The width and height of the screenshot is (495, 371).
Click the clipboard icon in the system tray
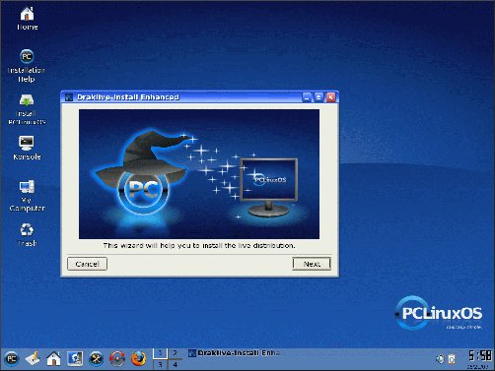453,359
